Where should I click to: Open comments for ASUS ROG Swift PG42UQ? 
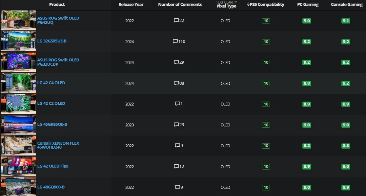coord(179,21)
